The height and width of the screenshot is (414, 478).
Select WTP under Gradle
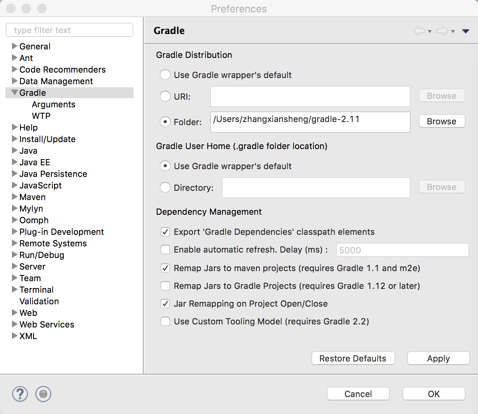(x=41, y=116)
